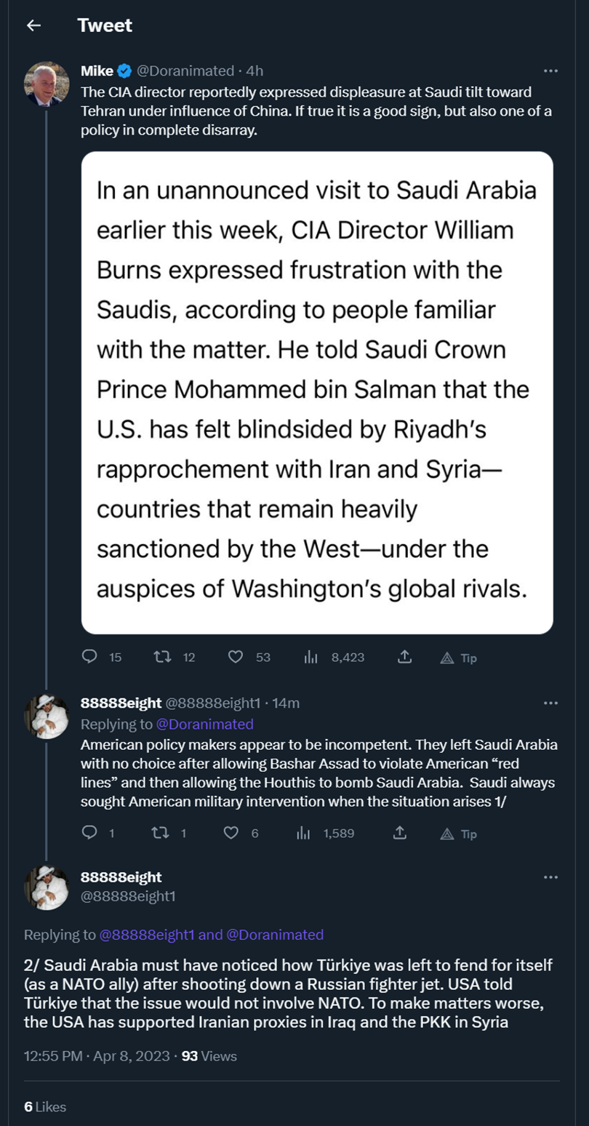
Task: Open the quoted article screenshot image
Action: pyautogui.click(x=317, y=393)
